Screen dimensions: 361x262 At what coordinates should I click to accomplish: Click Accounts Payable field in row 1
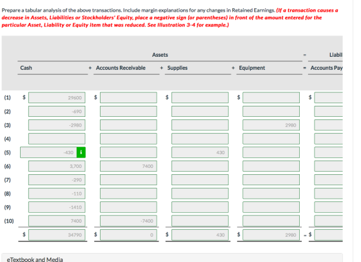pos(329,97)
